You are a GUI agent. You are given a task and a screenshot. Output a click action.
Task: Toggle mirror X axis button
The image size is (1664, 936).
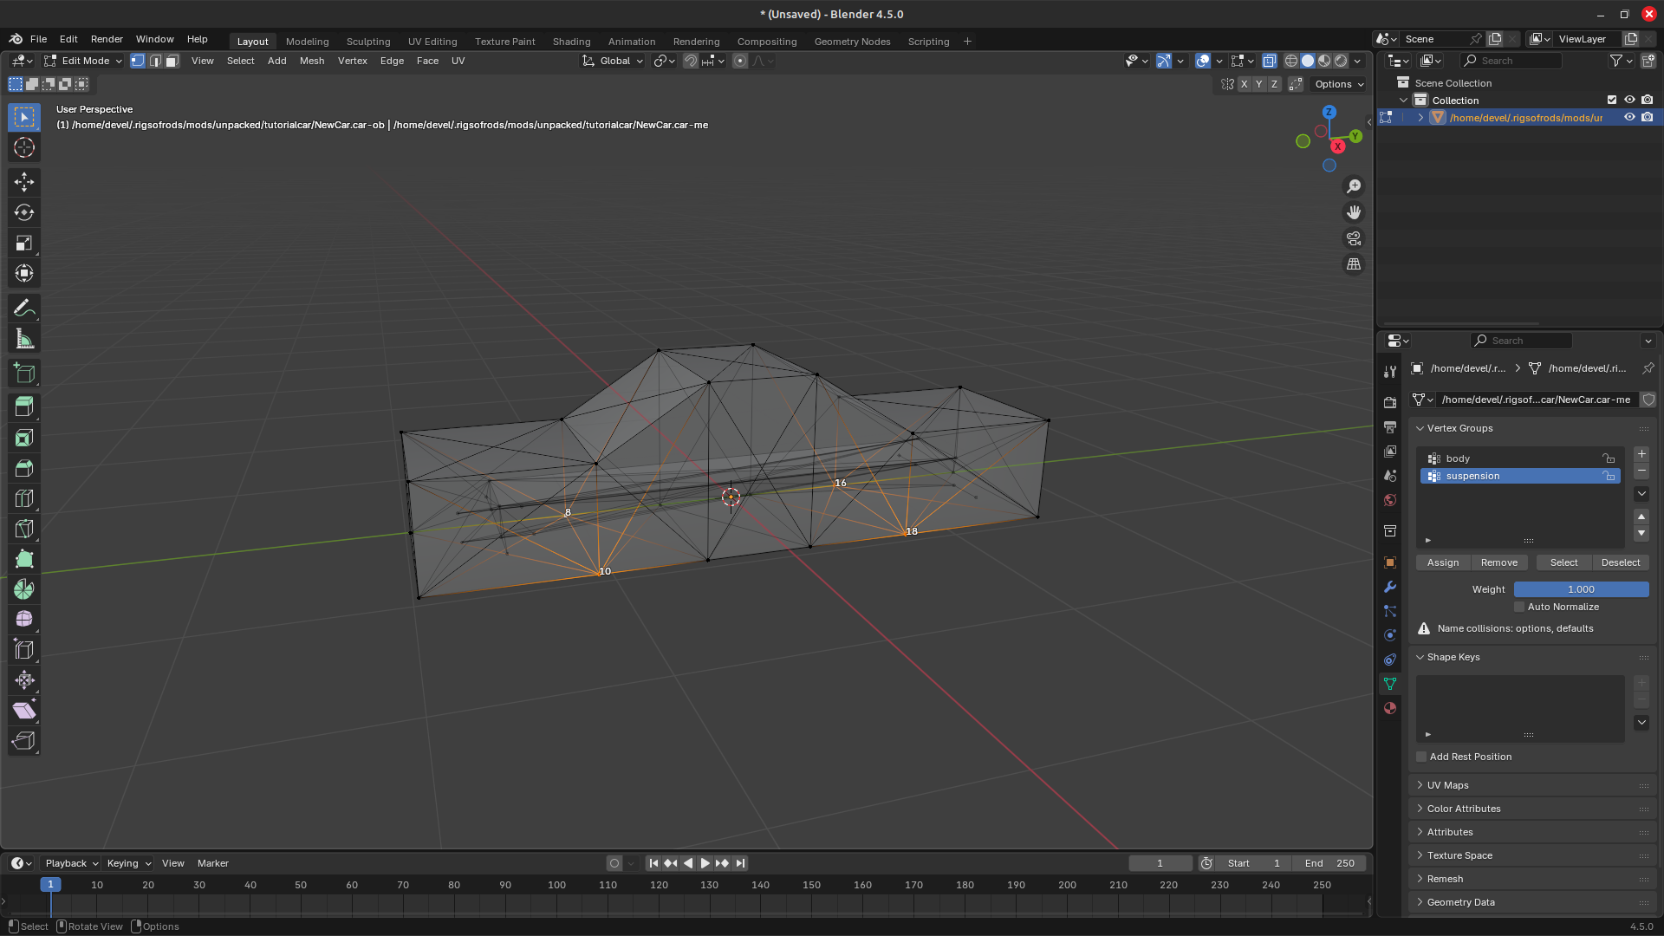point(1244,84)
